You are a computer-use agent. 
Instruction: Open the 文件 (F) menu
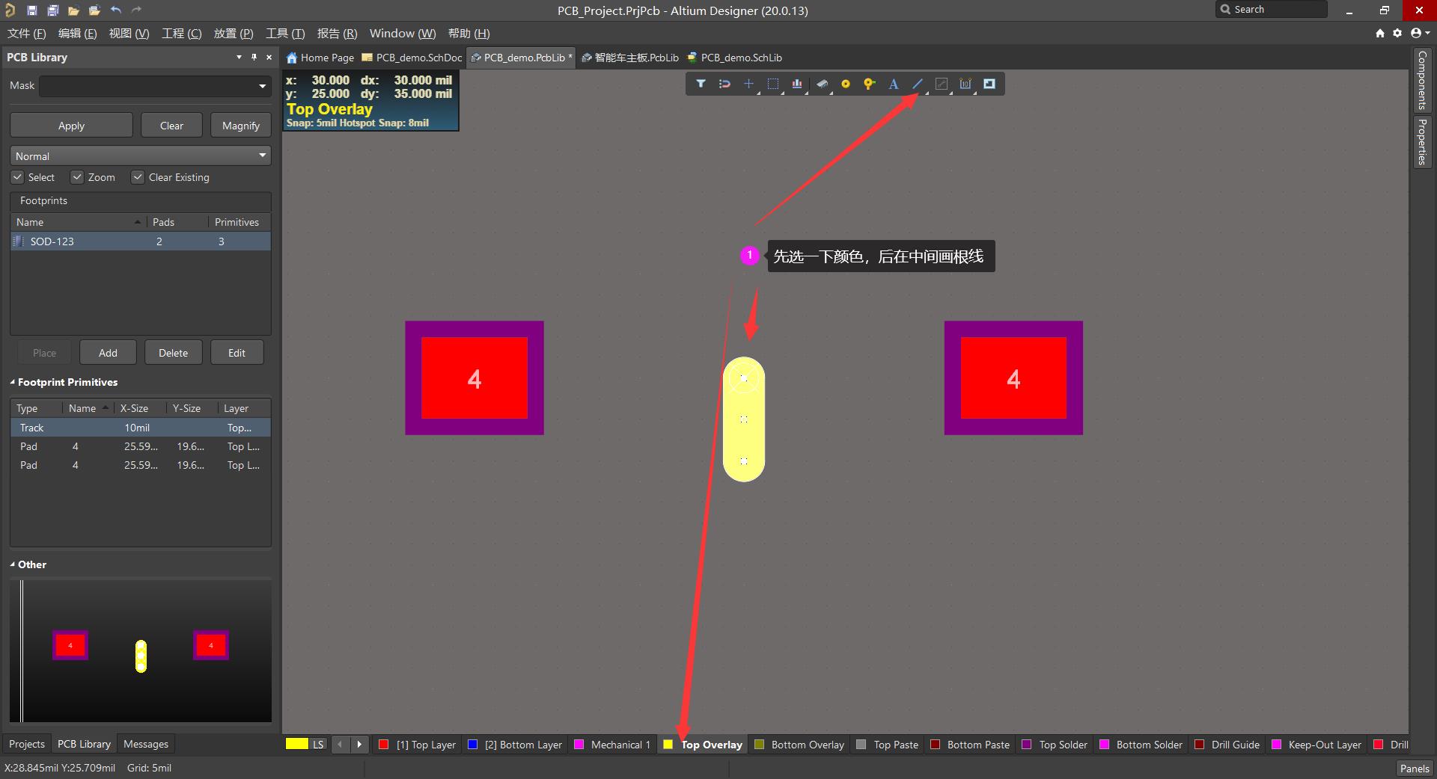(x=26, y=33)
